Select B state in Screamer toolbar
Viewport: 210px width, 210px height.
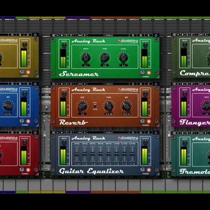pos(85,35)
